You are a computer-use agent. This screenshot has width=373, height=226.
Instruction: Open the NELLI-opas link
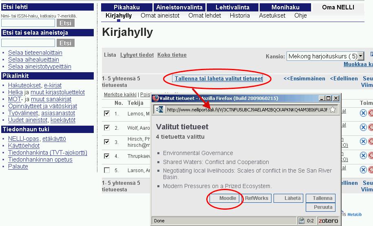[24, 139]
